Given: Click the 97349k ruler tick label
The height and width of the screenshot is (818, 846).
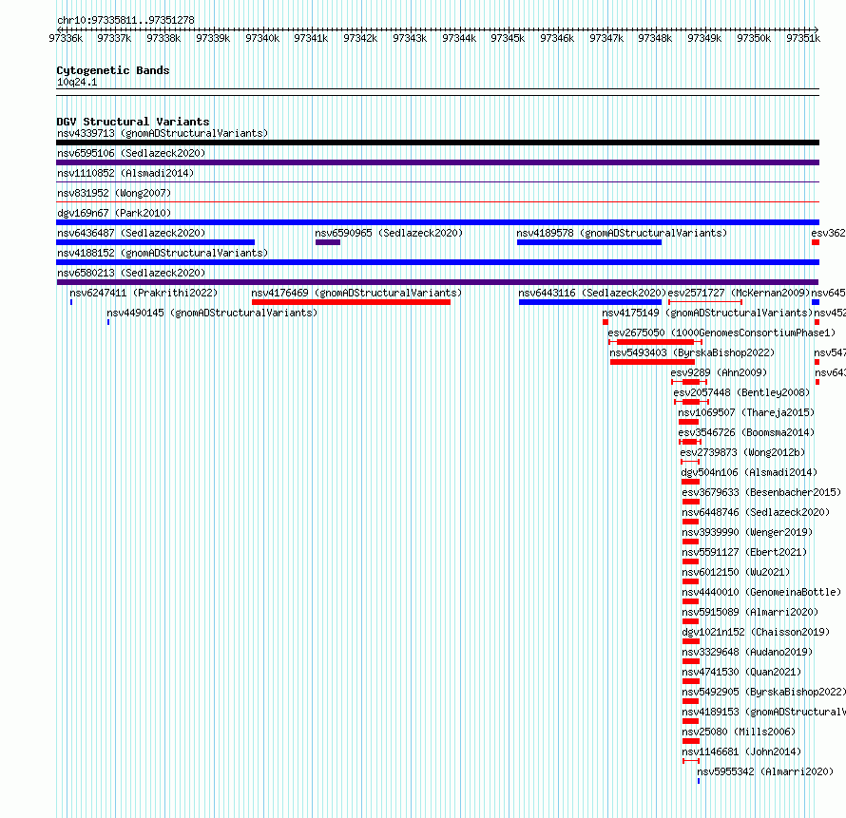Looking at the screenshot, I should tap(704, 38).
